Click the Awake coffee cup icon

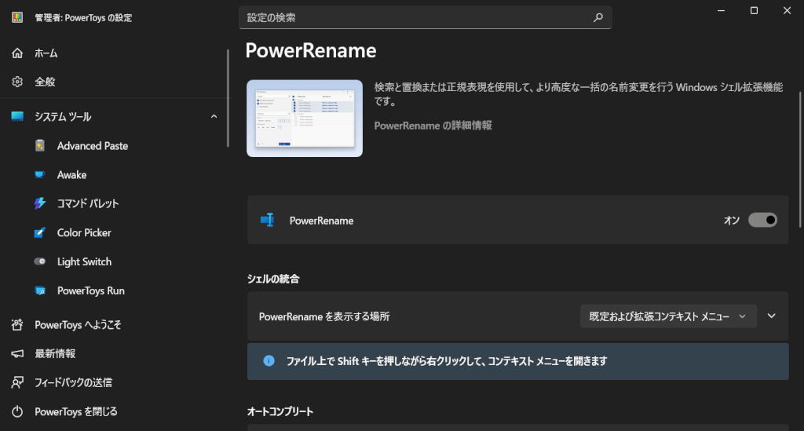(x=40, y=175)
